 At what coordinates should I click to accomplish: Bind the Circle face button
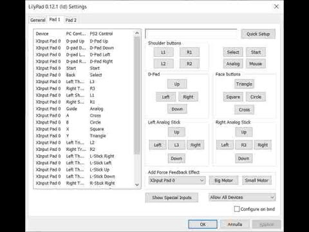click(x=256, y=97)
